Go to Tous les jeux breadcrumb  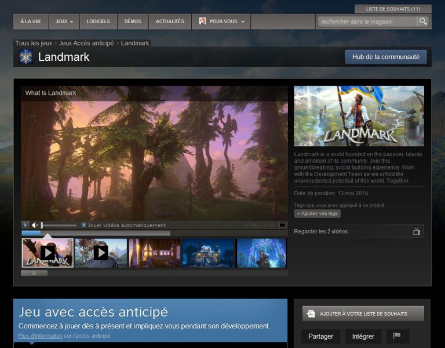click(x=34, y=43)
